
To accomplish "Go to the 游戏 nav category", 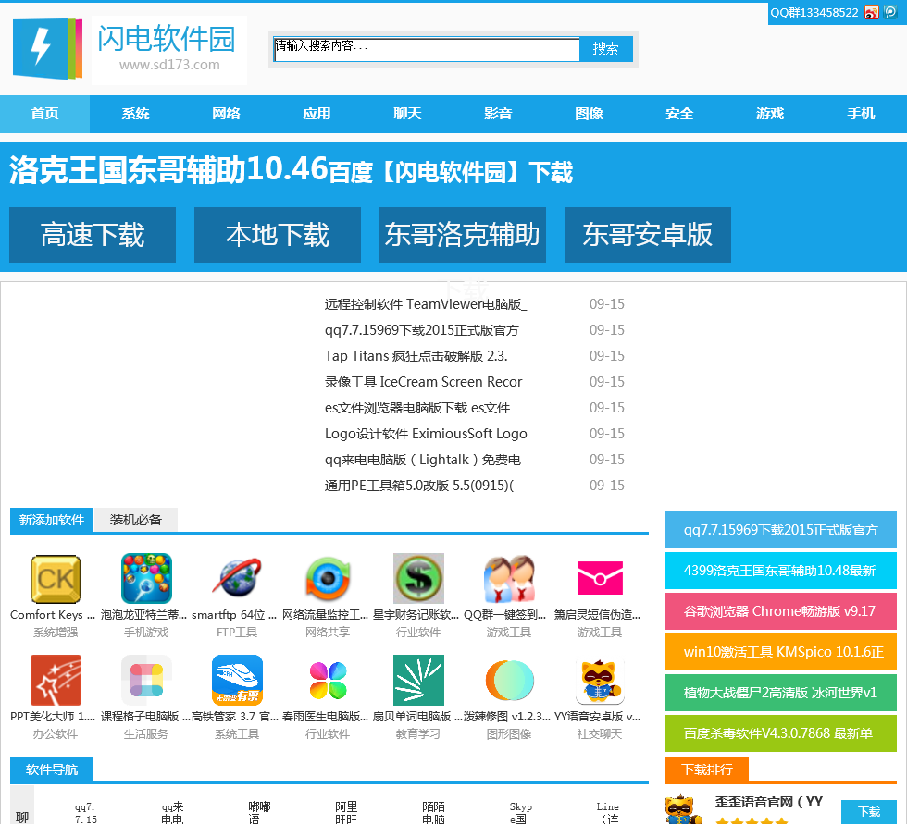I will (770, 114).
